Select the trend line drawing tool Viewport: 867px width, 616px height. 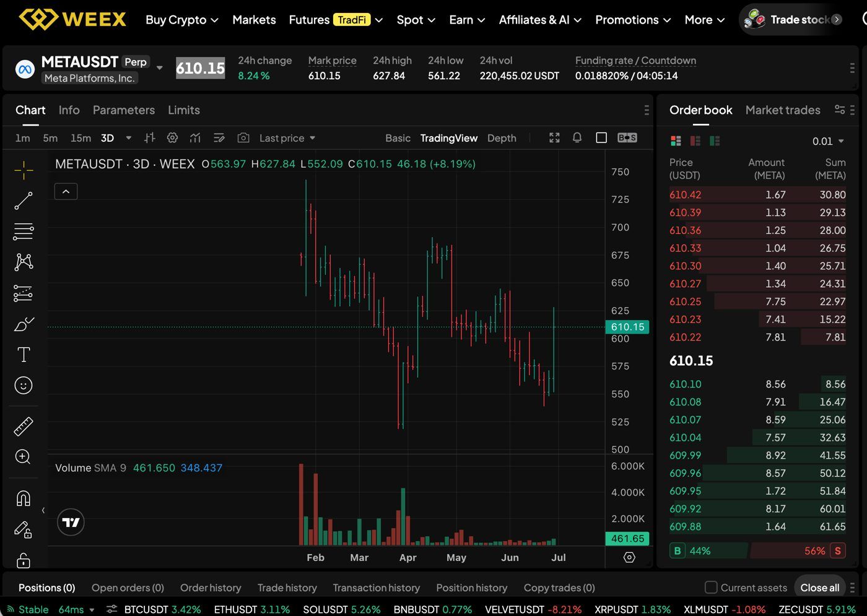click(24, 201)
